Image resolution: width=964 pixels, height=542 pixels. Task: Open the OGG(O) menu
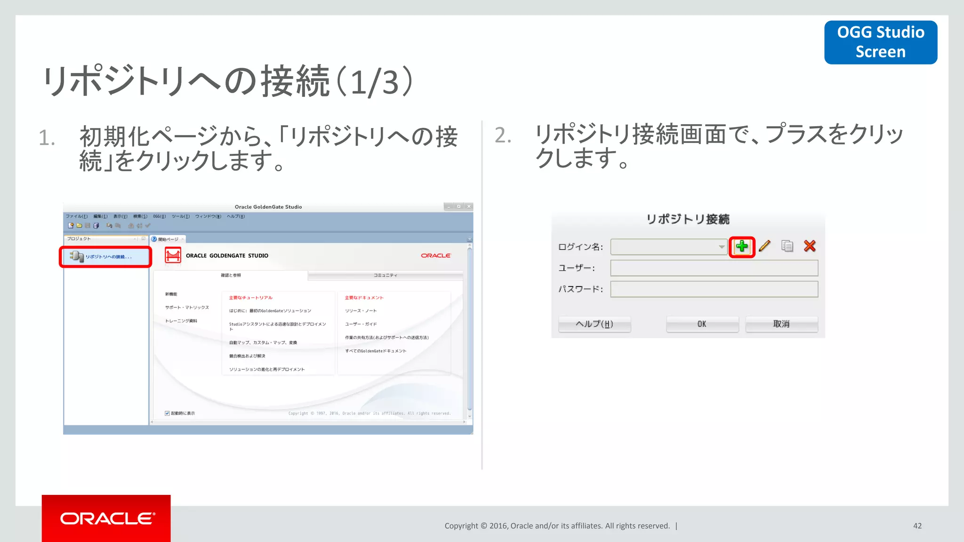[159, 216]
